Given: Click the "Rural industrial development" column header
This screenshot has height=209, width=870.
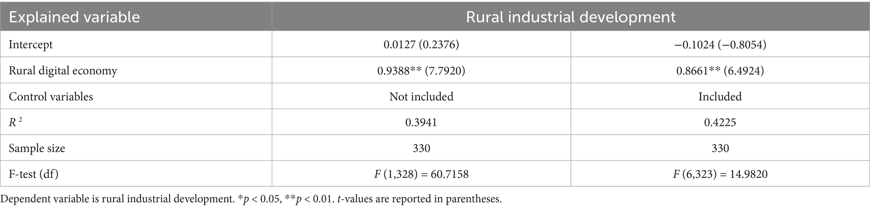Looking at the screenshot, I should pos(570,17).
